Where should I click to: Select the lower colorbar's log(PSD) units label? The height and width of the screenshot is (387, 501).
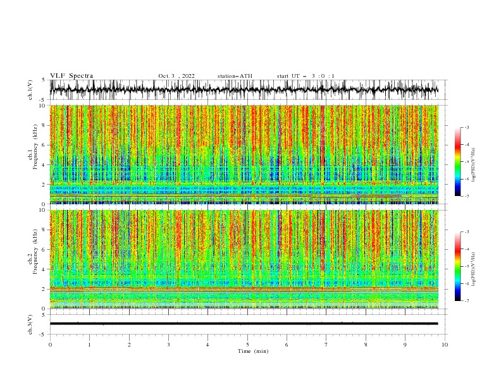point(474,269)
